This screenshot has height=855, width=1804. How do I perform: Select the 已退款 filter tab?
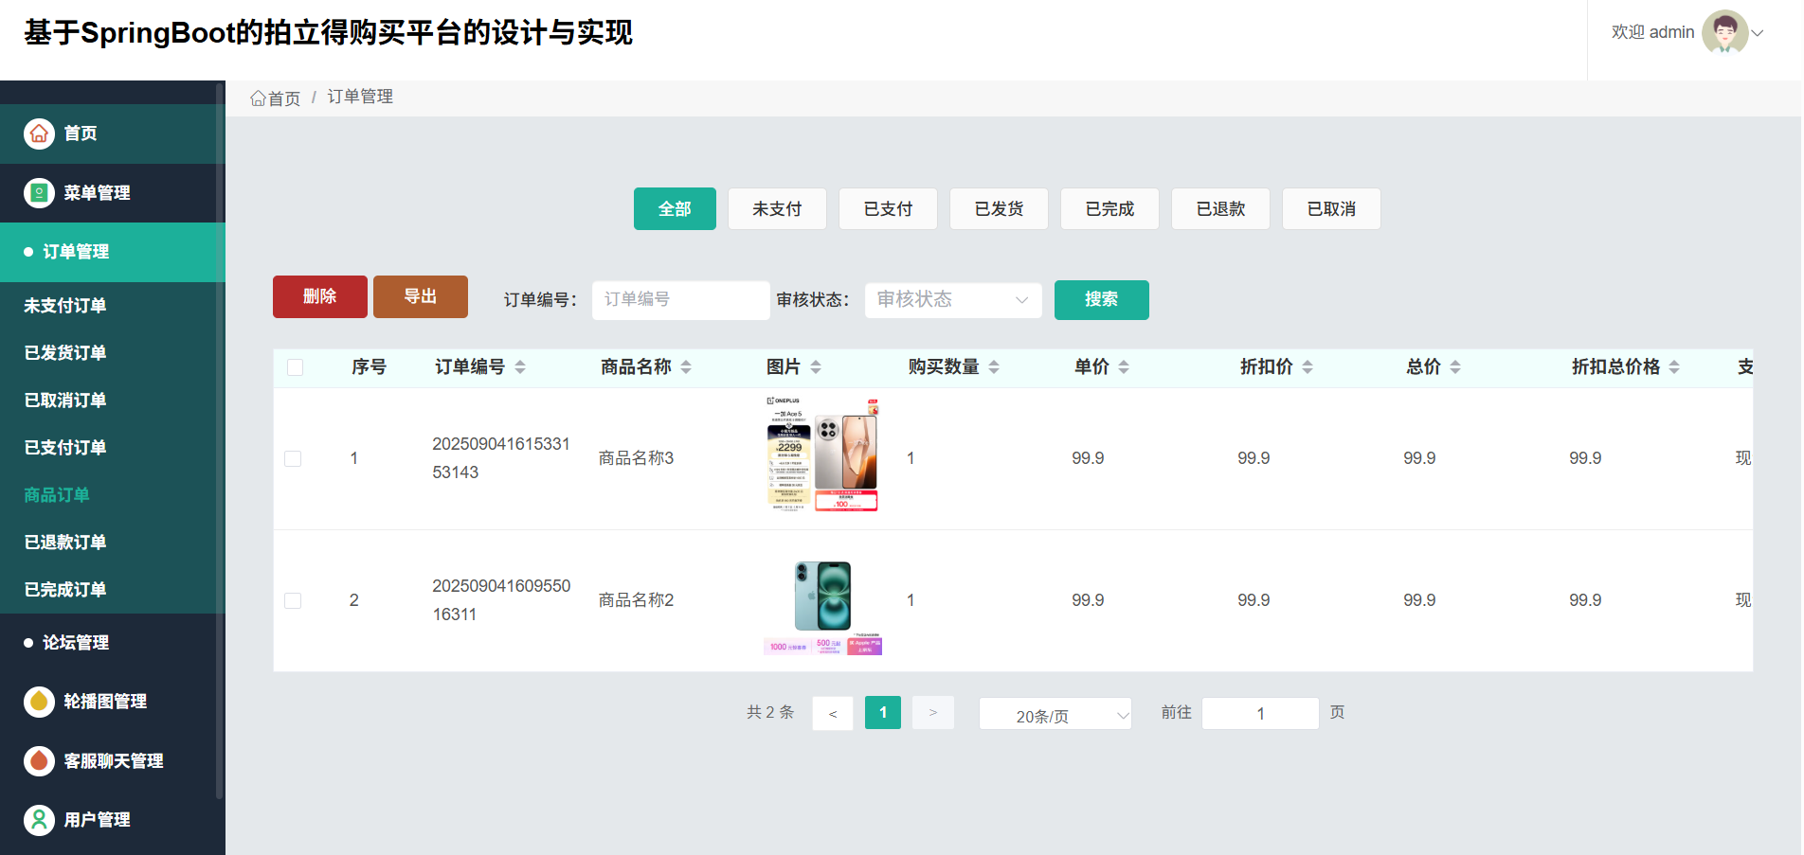1220,208
